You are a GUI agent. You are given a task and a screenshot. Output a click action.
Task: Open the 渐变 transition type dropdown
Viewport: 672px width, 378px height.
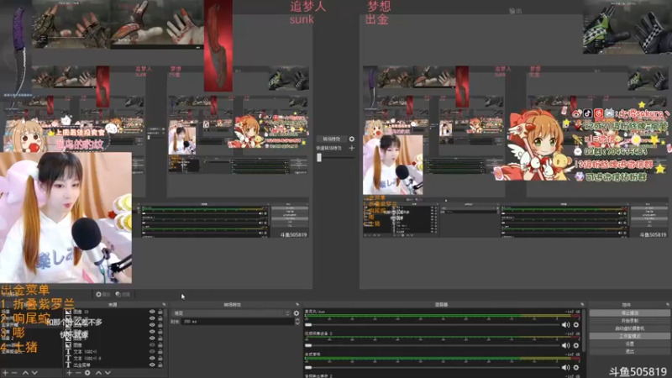click(232, 313)
